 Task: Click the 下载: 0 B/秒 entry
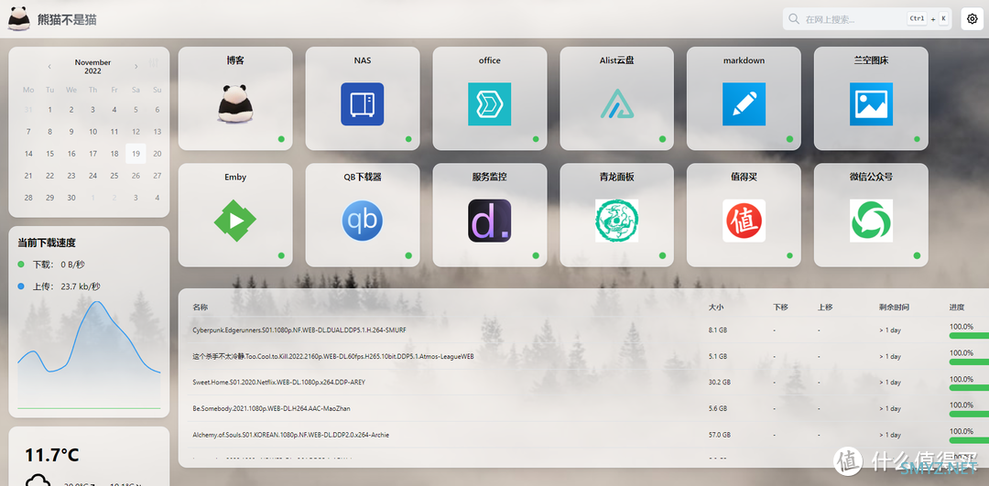(51, 265)
